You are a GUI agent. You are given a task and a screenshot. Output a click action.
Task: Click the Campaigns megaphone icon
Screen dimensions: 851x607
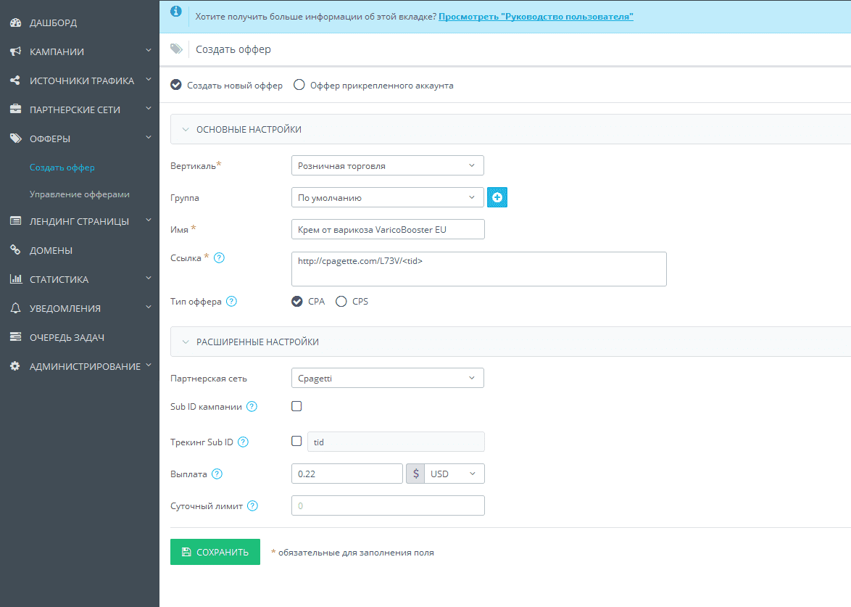click(15, 51)
